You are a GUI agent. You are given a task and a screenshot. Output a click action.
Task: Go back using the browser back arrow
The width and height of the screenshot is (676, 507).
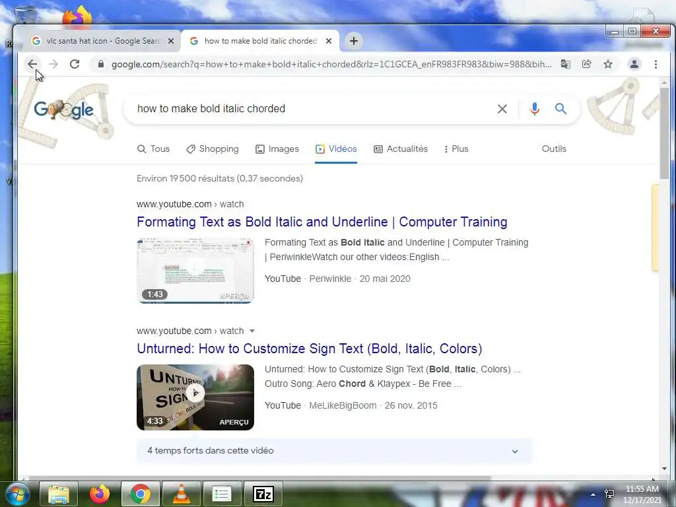(x=32, y=64)
